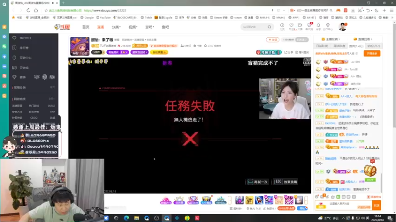The width and height of the screenshot is (396, 222).
Task: Click the weather 27°C widget in taskbar
Action: [328, 218]
